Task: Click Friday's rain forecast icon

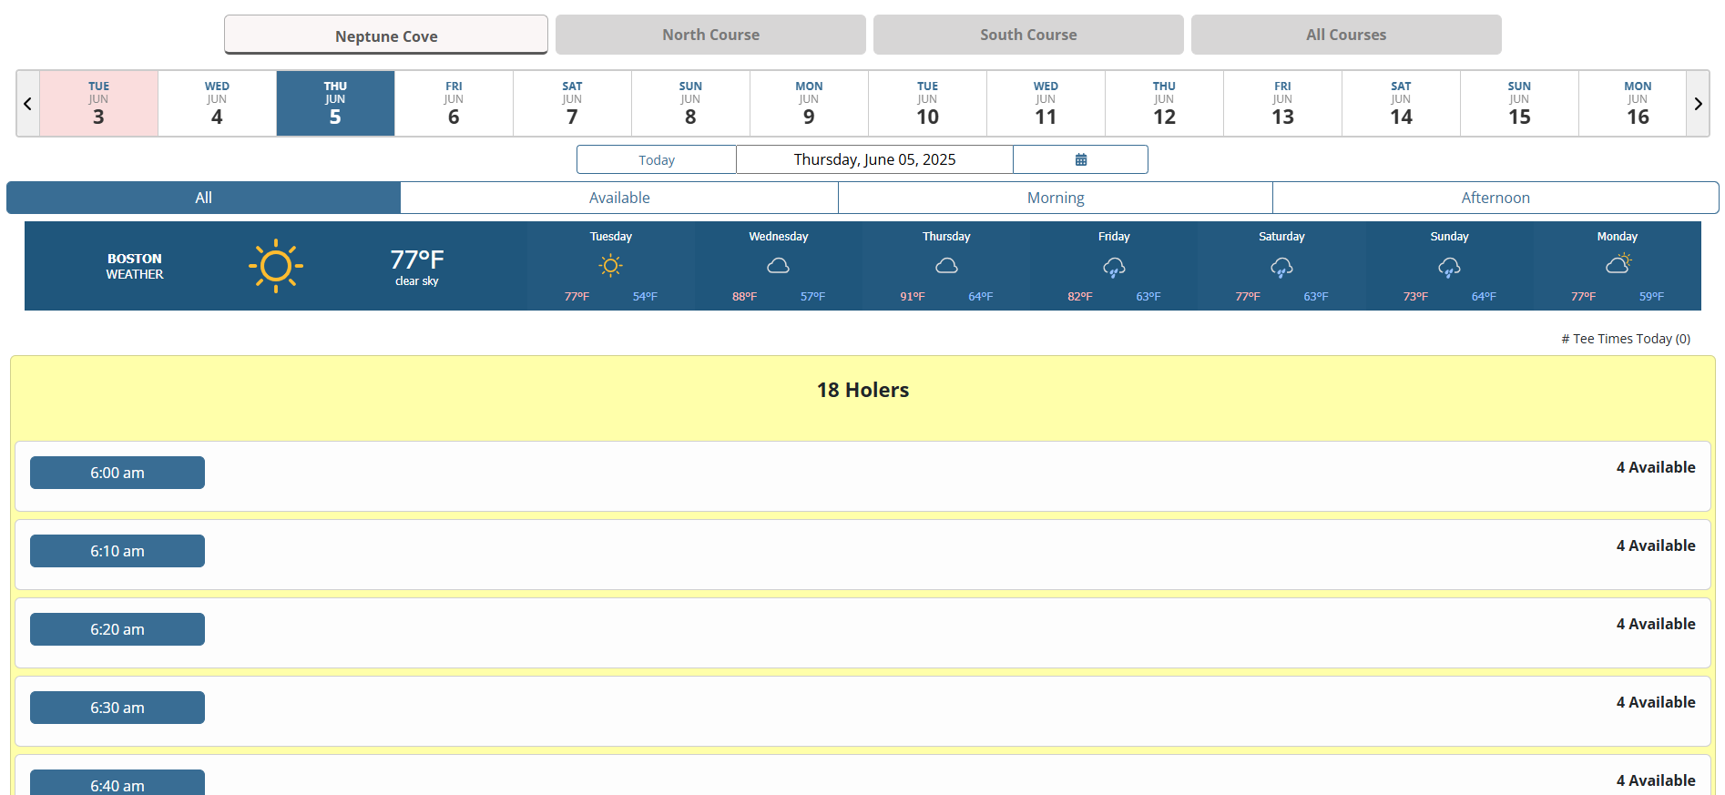Action: pyautogui.click(x=1114, y=267)
